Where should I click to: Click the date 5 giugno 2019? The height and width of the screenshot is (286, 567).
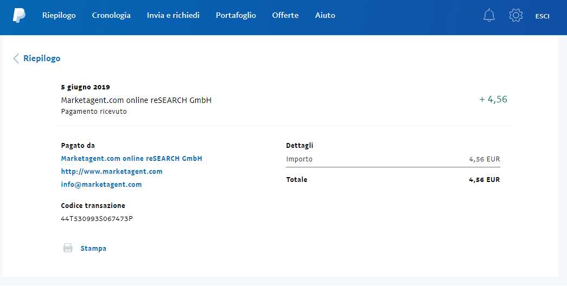point(85,87)
